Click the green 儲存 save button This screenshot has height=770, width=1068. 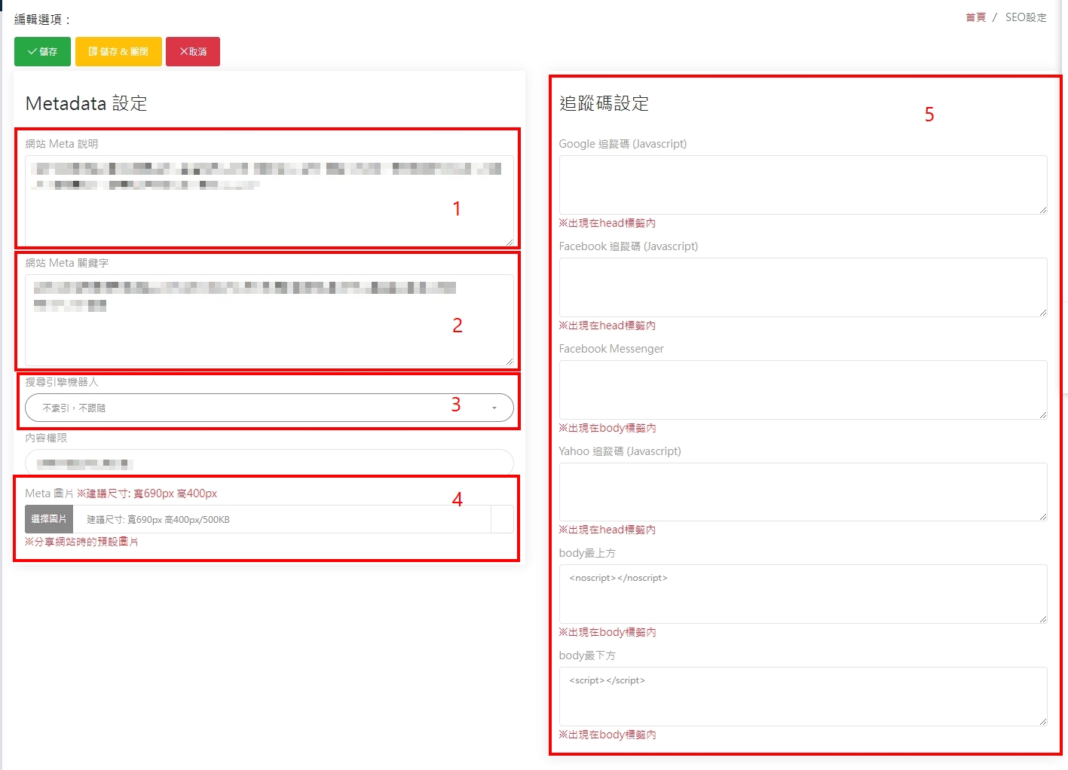click(42, 52)
